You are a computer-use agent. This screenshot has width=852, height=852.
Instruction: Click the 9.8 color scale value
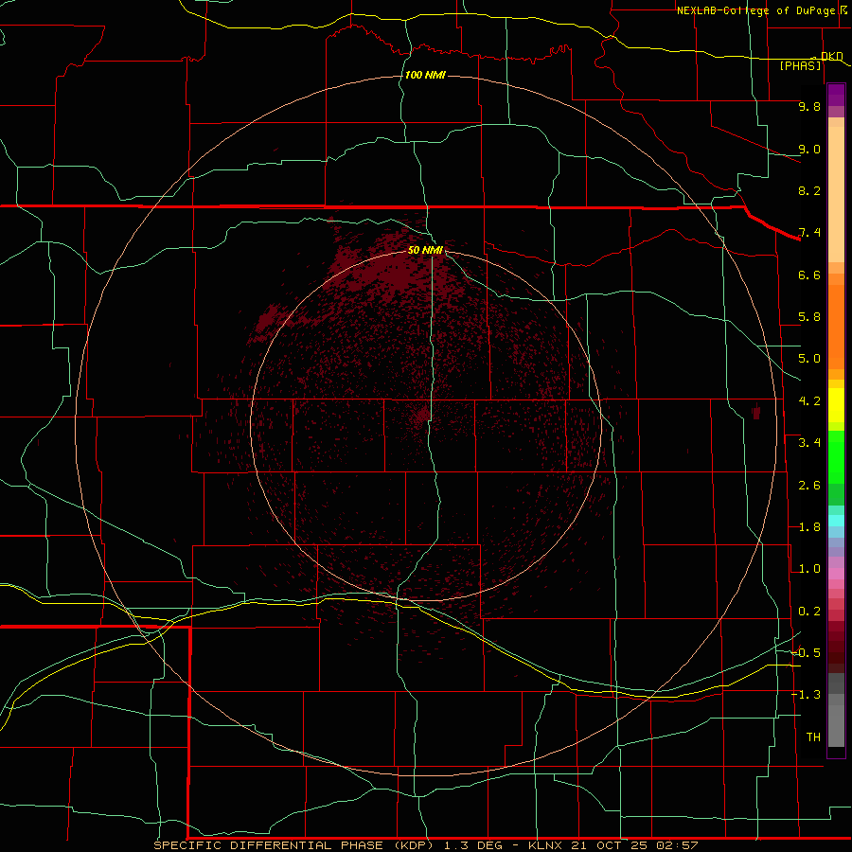tap(809, 106)
